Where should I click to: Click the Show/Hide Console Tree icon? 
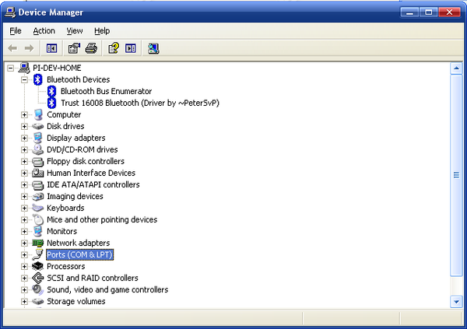pos(52,48)
